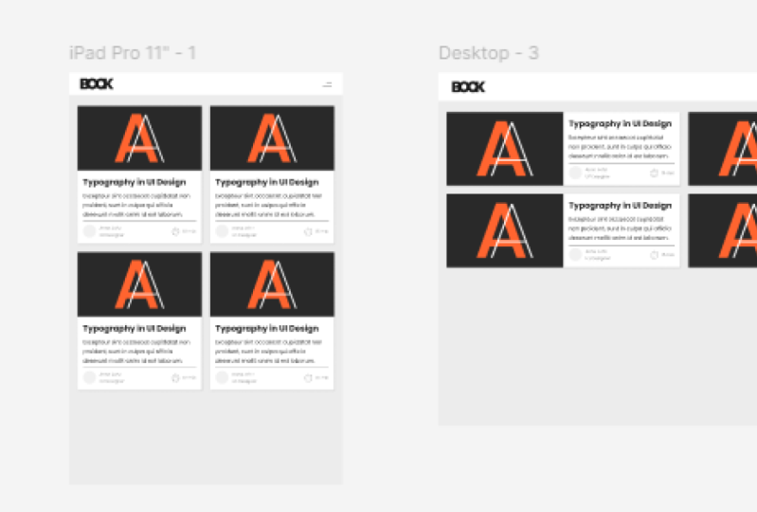Select cut-off card image in Desktop second row

[723, 231]
